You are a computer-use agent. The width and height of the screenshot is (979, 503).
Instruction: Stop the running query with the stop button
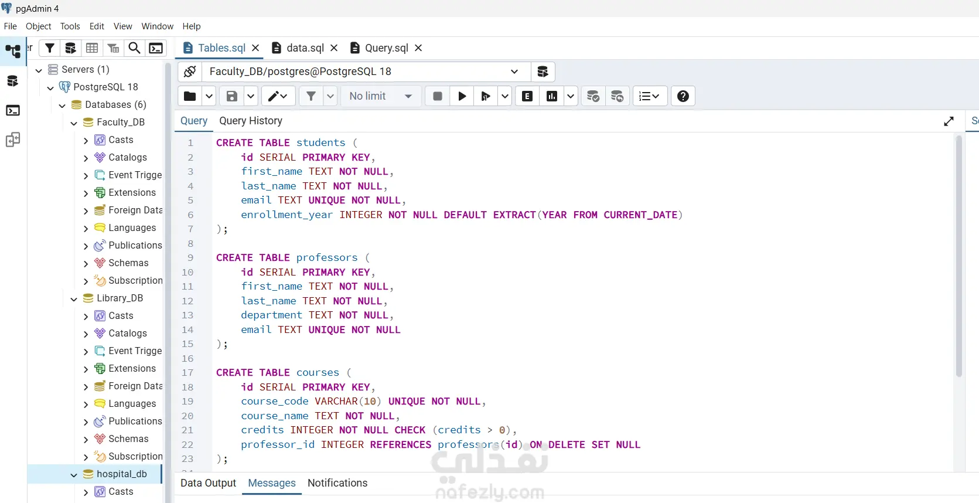438,96
